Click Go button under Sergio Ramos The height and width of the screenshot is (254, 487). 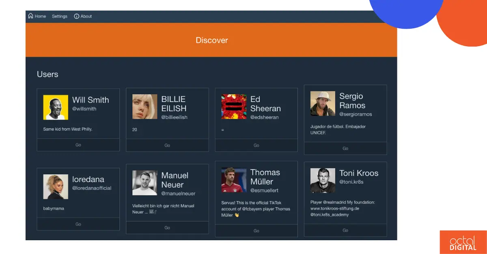(345, 148)
